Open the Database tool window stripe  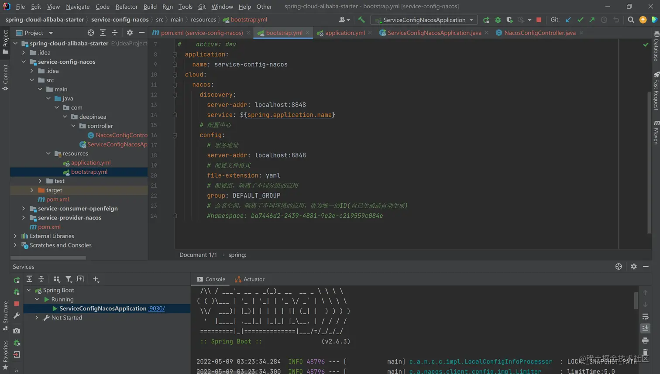pos(656,46)
